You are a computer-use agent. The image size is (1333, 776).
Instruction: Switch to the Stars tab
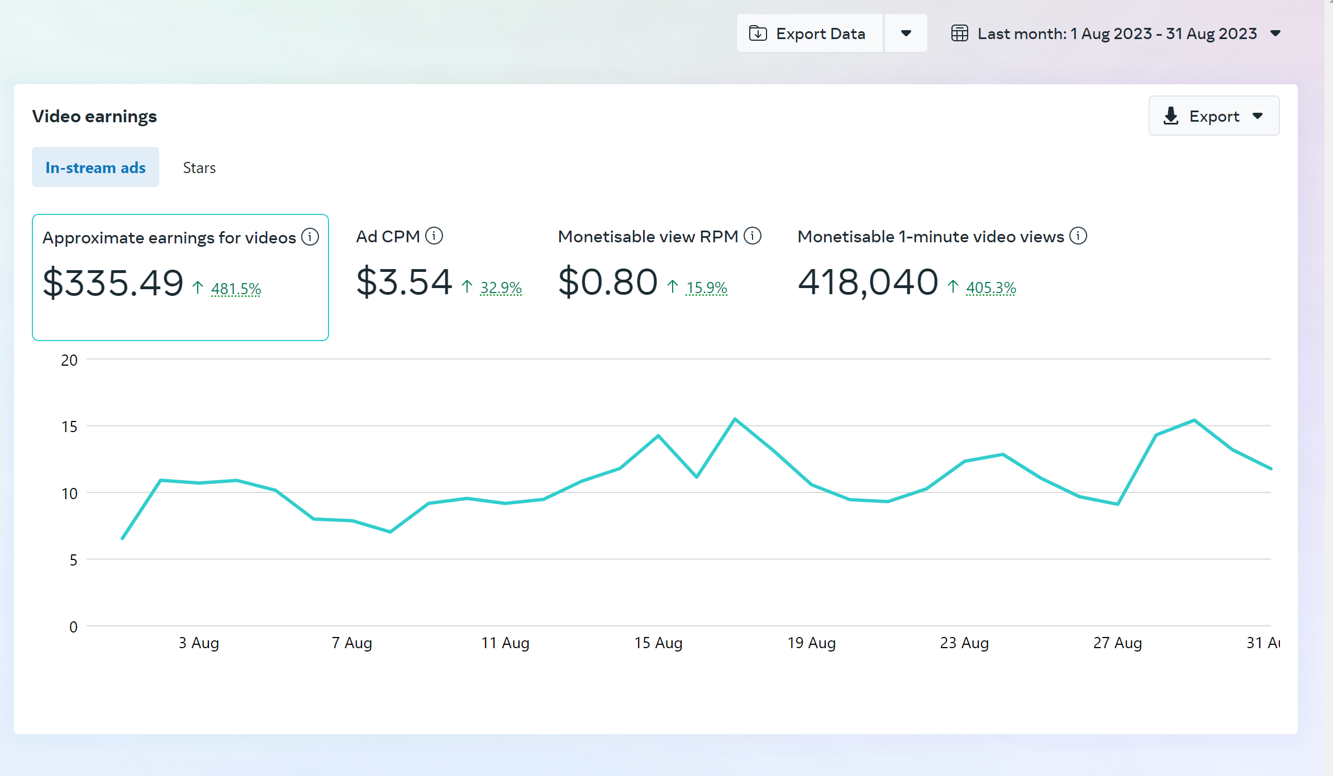pyautogui.click(x=199, y=167)
